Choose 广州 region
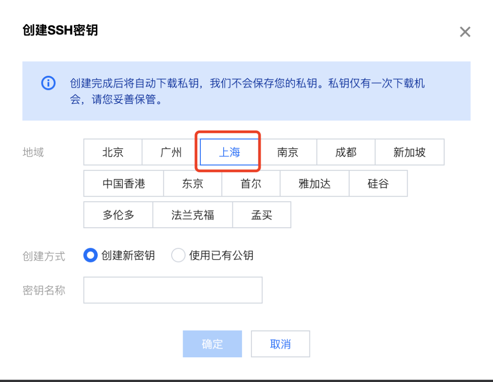This screenshot has width=493, height=382. tap(171, 152)
